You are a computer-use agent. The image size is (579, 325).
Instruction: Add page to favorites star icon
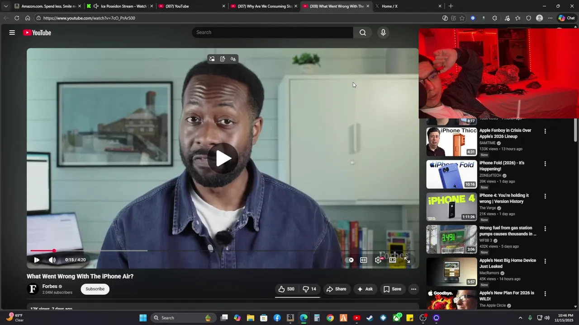[x=462, y=18]
